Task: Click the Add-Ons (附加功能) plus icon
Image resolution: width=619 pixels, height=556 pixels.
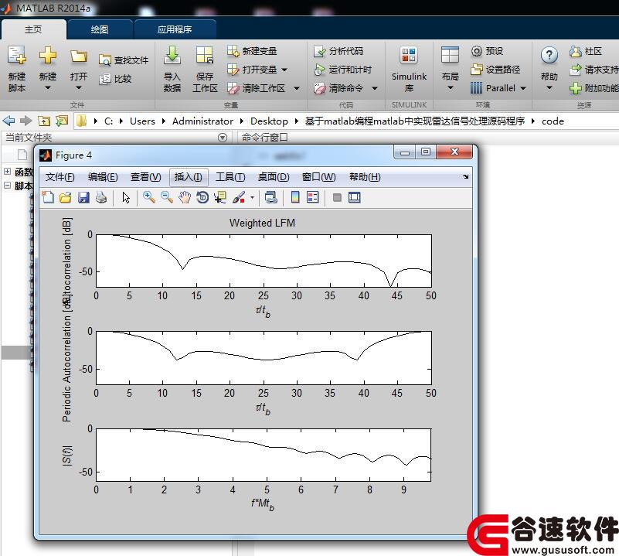Action: (x=575, y=88)
